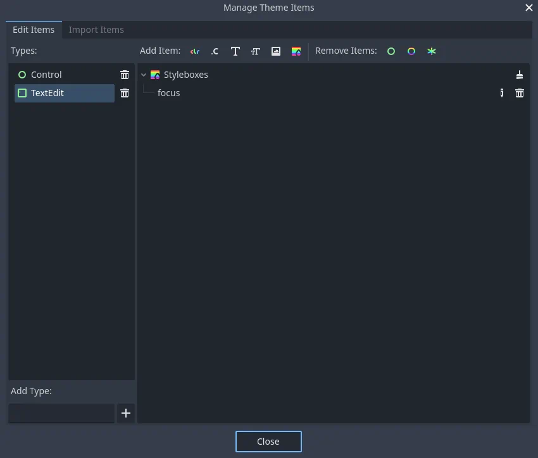Select the Control type in the list
The height and width of the screenshot is (458, 538).
(46, 75)
